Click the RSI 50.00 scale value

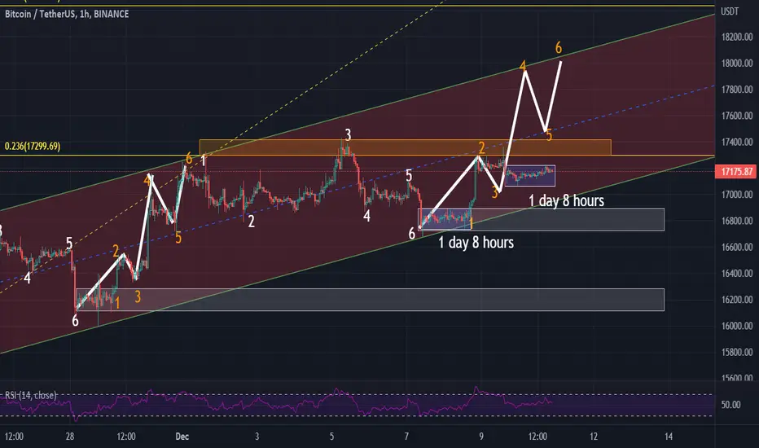click(x=731, y=404)
